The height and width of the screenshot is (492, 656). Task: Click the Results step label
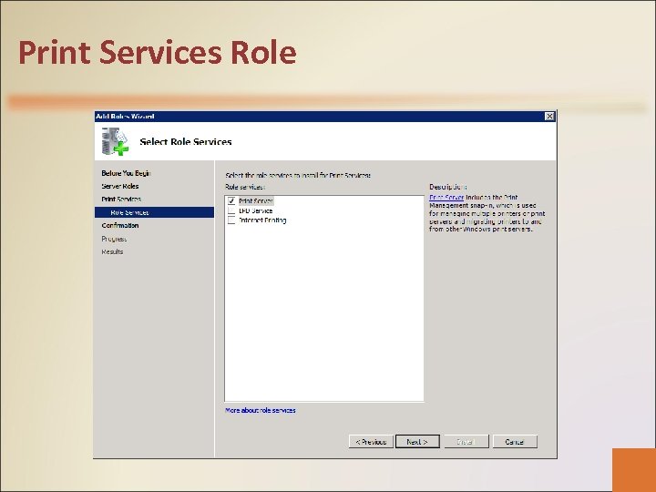click(x=112, y=251)
